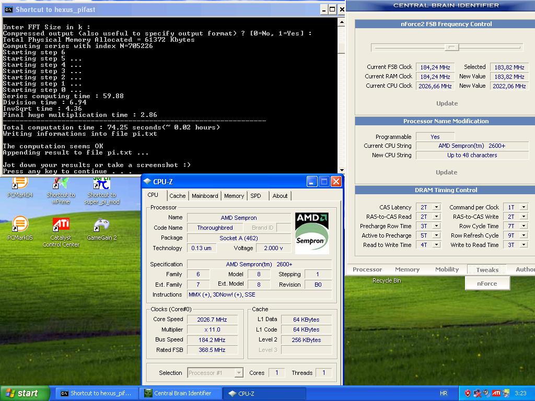535x401 pixels.
Task: Click the Rated FSB value 368.5 MHz
Action: pos(212,350)
